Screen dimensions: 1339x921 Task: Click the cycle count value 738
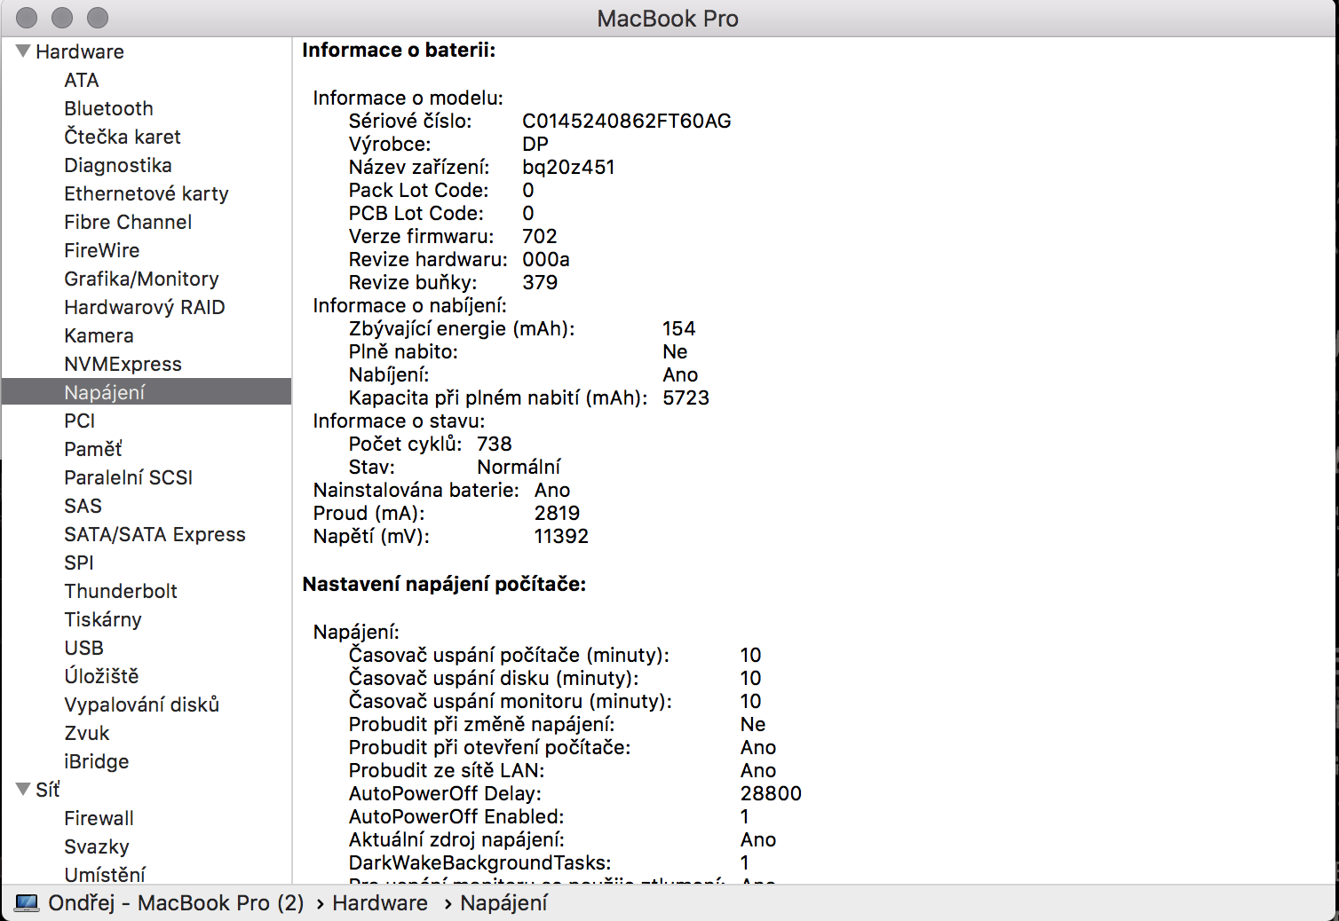(495, 444)
